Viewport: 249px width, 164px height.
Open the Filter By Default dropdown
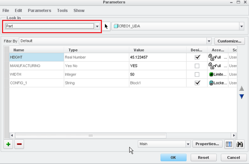click(x=209, y=41)
